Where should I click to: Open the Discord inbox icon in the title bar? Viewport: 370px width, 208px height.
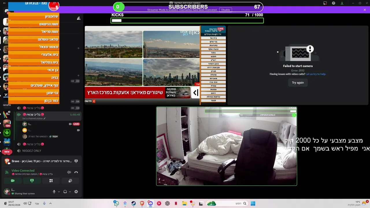pyautogui.click(x=325, y=3)
